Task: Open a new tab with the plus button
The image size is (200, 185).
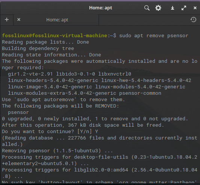Action: (7, 20)
